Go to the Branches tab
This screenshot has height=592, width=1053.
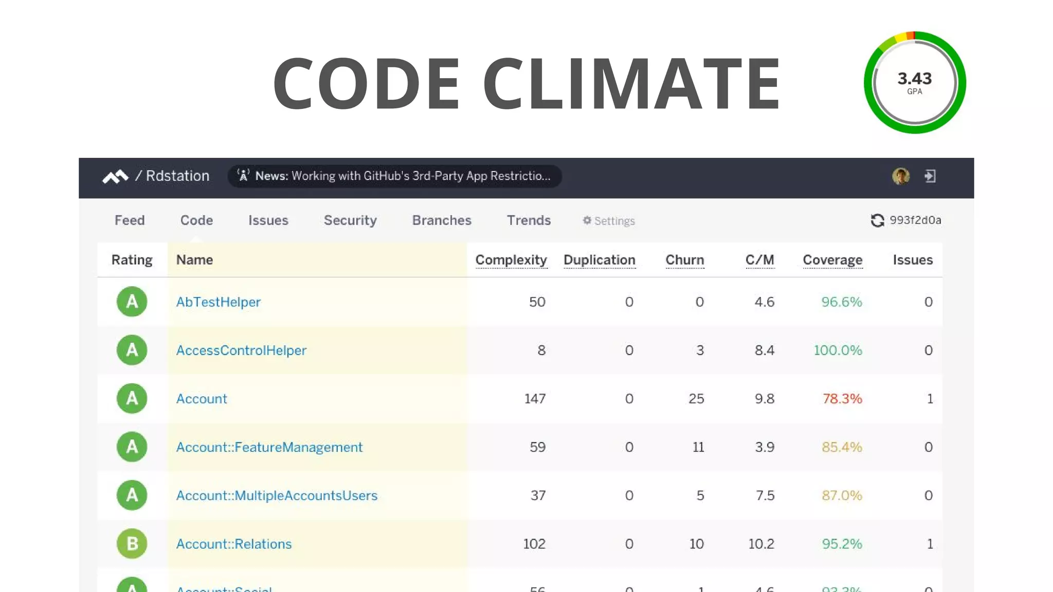click(x=442, y=220)
